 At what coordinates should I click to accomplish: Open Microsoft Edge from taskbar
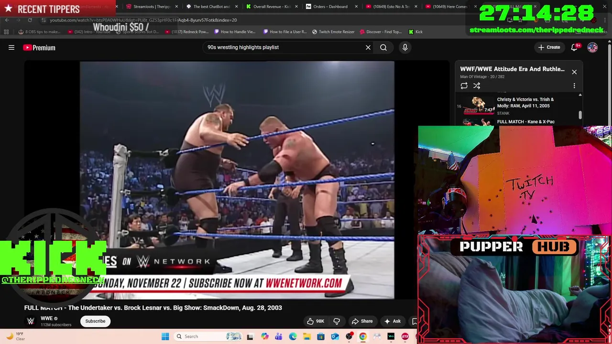click(293, 336)
